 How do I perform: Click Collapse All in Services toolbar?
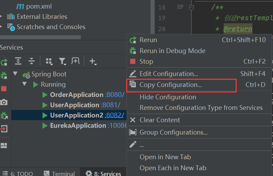coord(32,61)
